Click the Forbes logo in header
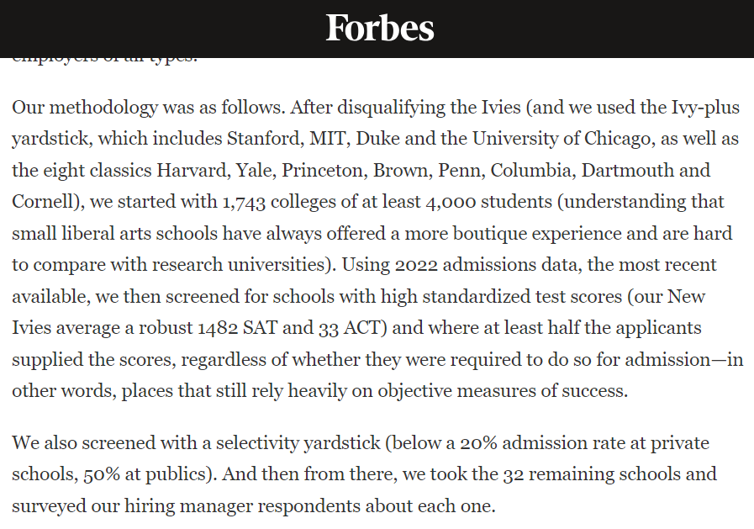The image size is (754, 529). 380,28
